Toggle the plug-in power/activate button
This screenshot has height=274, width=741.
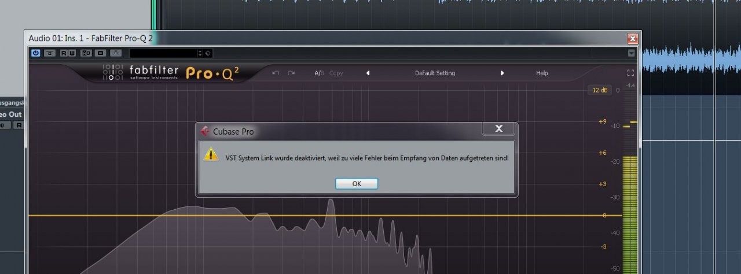(x=35, y=53)
